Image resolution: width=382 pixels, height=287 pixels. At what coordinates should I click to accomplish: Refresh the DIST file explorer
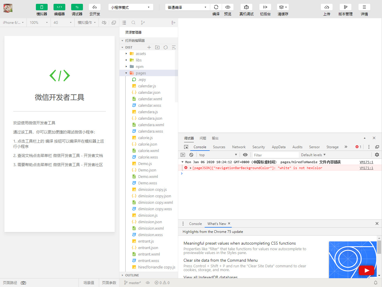(x=166, y=47)
